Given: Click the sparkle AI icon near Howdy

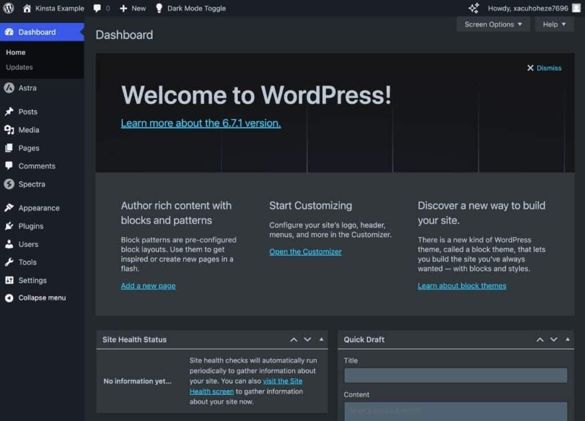Looking at the screenshot, I should (474, 8).
